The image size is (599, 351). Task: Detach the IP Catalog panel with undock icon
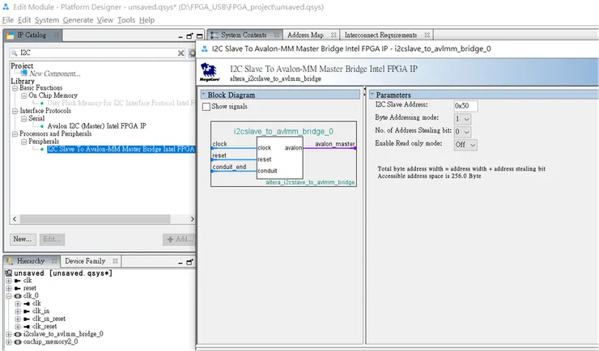point(189,36)
